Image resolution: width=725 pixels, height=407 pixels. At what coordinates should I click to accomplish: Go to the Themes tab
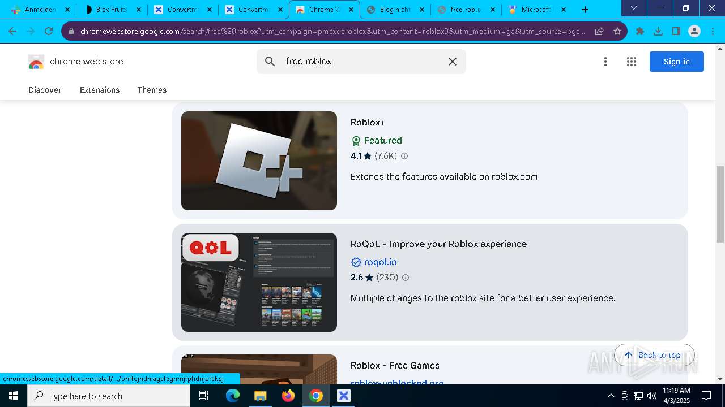pos(152,90)
